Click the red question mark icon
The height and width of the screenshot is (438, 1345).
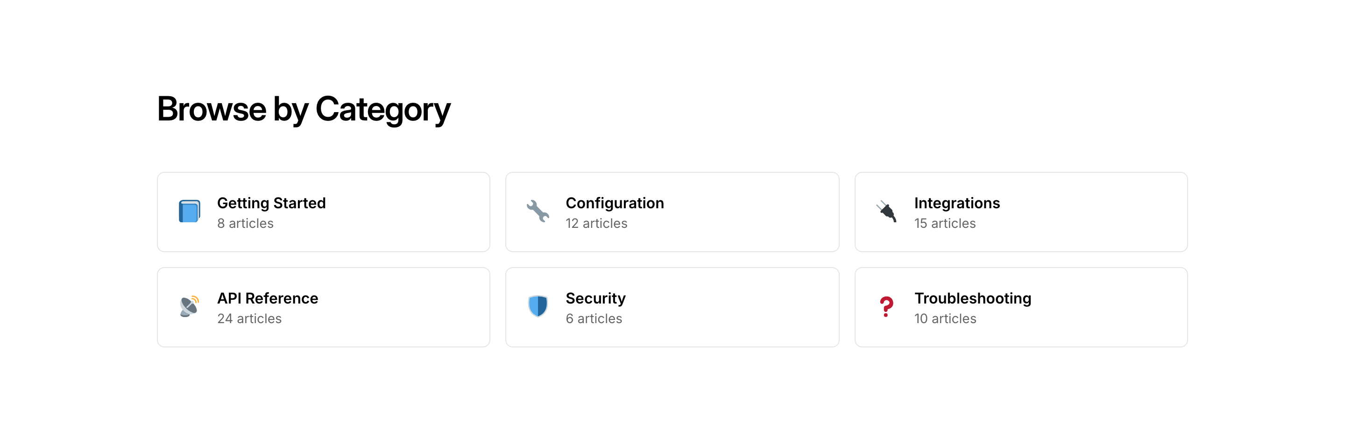(x=886, y=306)
